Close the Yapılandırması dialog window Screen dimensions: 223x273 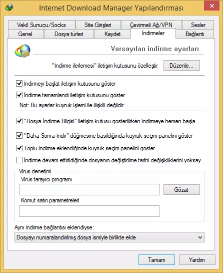211,6
